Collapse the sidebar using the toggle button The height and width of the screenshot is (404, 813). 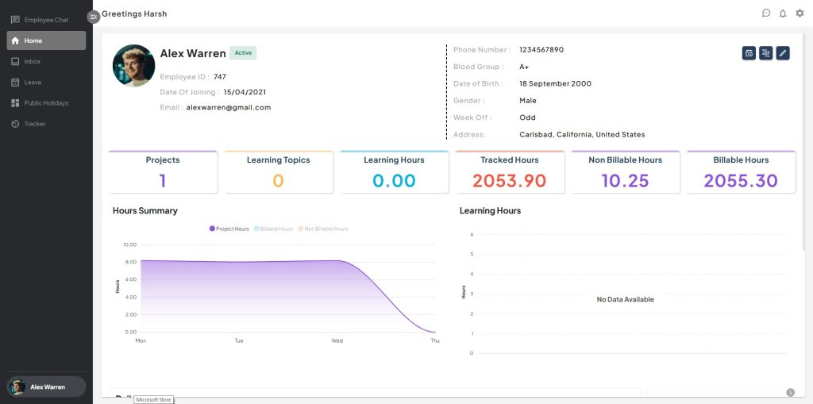[x=93, y=16]
